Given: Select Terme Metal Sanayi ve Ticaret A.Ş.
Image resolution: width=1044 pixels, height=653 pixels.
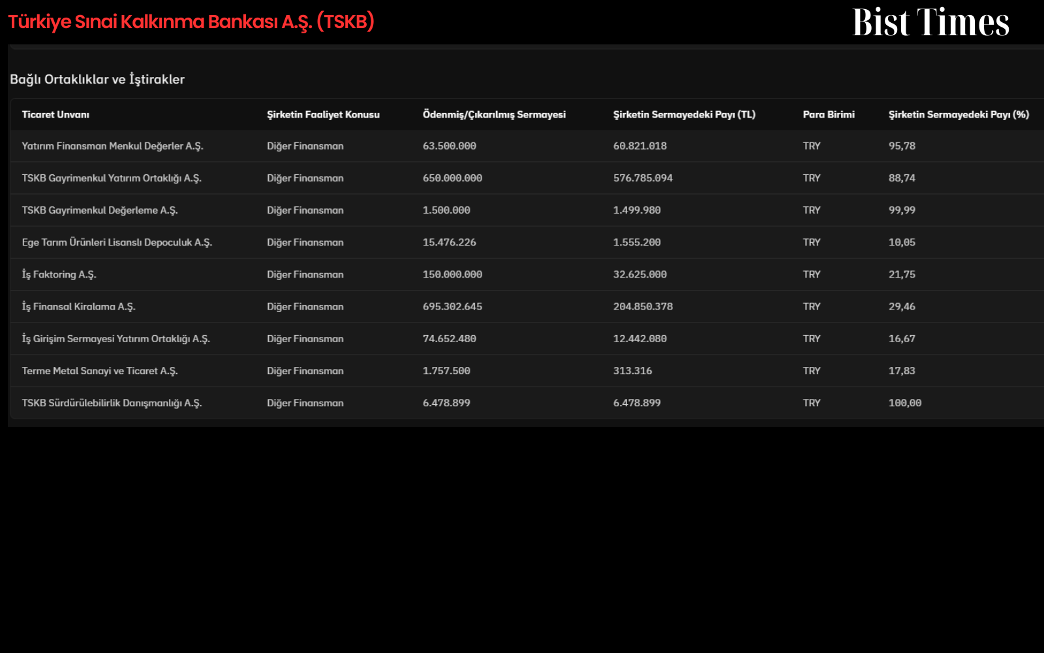Looking at the screenshot, I should click(x=100, y=371).
